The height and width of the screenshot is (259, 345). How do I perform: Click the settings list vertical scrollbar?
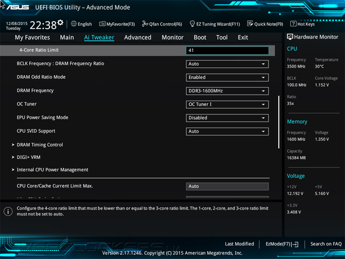pyautogui.click(x=279, y=122)
